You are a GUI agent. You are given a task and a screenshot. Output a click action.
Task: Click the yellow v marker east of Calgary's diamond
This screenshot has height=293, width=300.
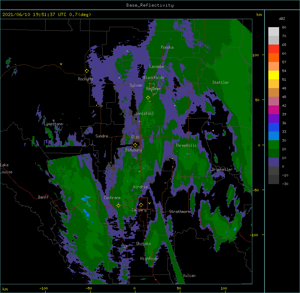[149, 203]
